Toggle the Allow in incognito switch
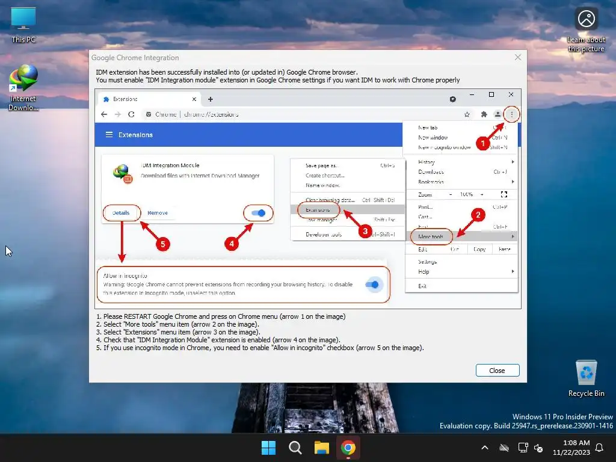This screenshot has width=616, height=462. point(372,285)
